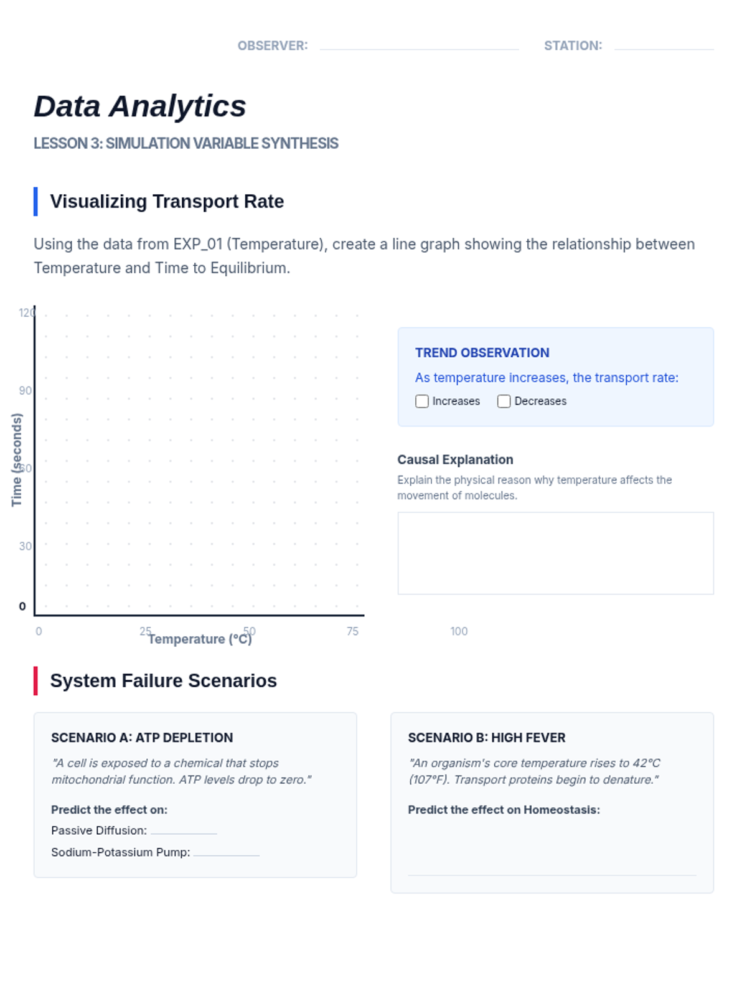Click the Observer name field
747x996 pixels.
tap(419, 44)
